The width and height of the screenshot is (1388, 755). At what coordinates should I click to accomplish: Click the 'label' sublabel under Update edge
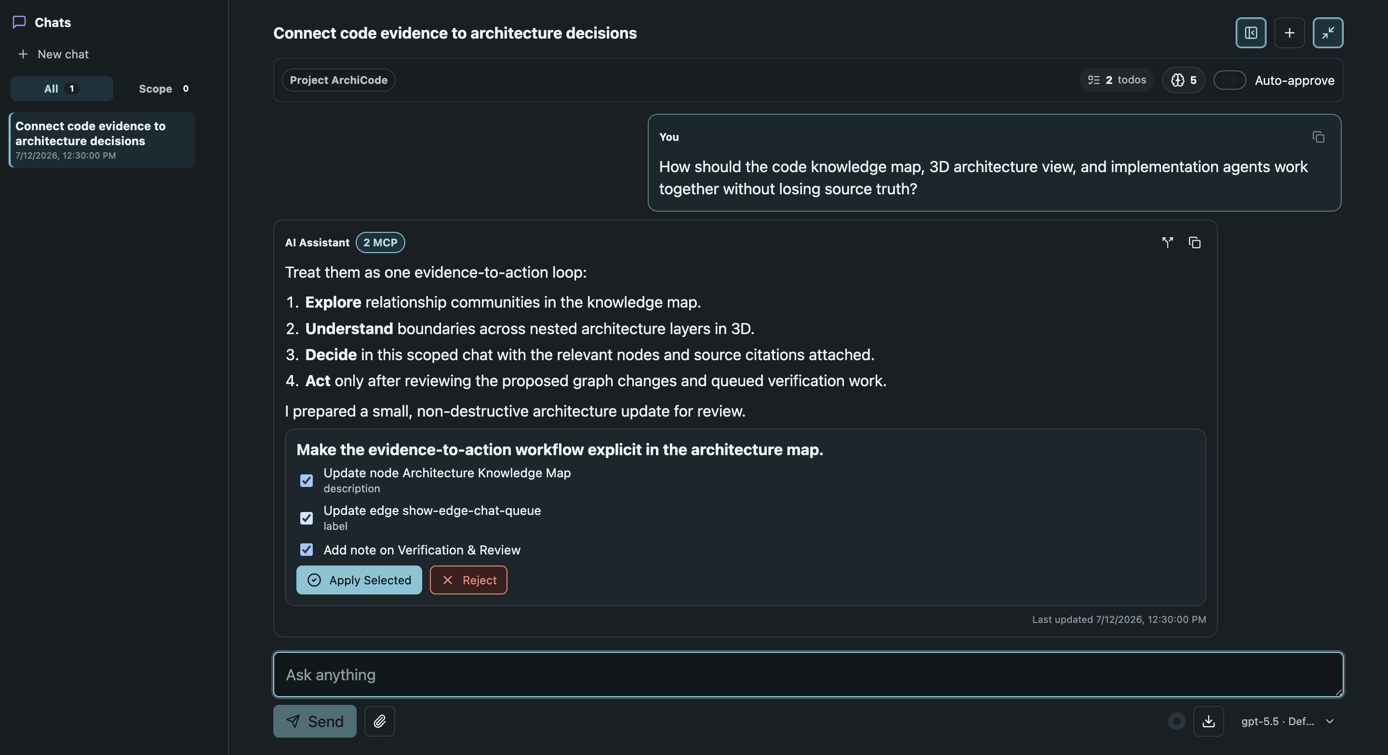tap(335, 526)
